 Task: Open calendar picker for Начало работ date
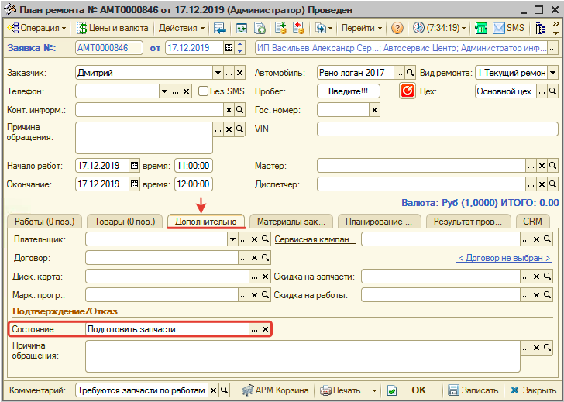click(134, 166)
